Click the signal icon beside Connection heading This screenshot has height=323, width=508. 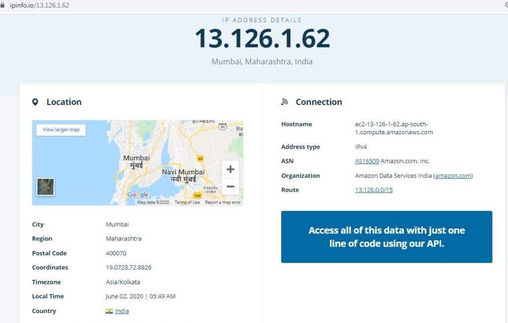point(285,102)
